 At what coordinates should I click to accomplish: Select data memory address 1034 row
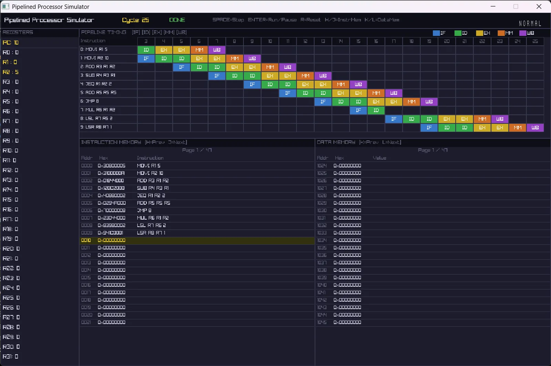433,240
